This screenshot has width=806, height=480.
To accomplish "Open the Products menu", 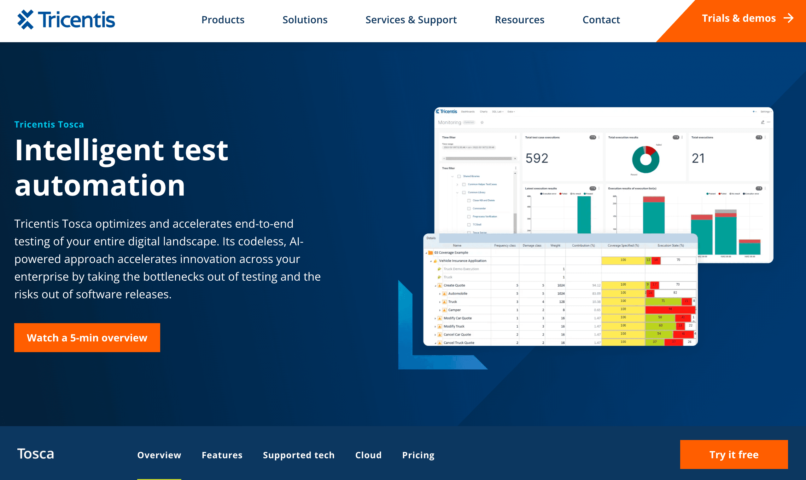I will click(x=223, y=20).
